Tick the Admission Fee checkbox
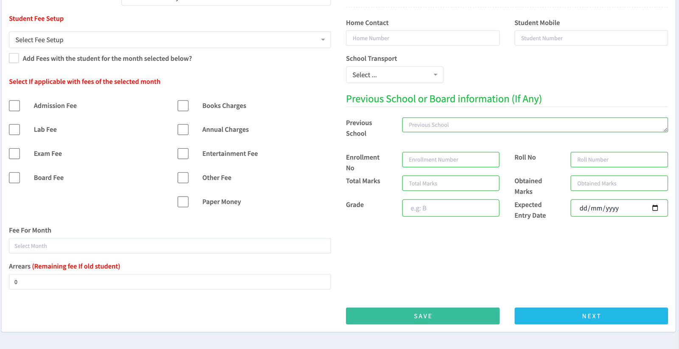This screenshot has width=679, height=349. tap(14, 105)
